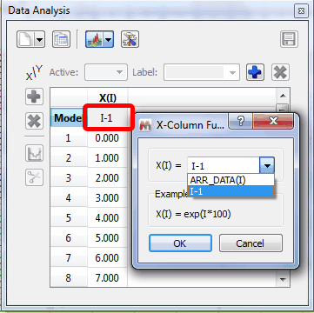Open the Label combo box
Viewport: 314px width, 313px height.
[x=202, y=72]
